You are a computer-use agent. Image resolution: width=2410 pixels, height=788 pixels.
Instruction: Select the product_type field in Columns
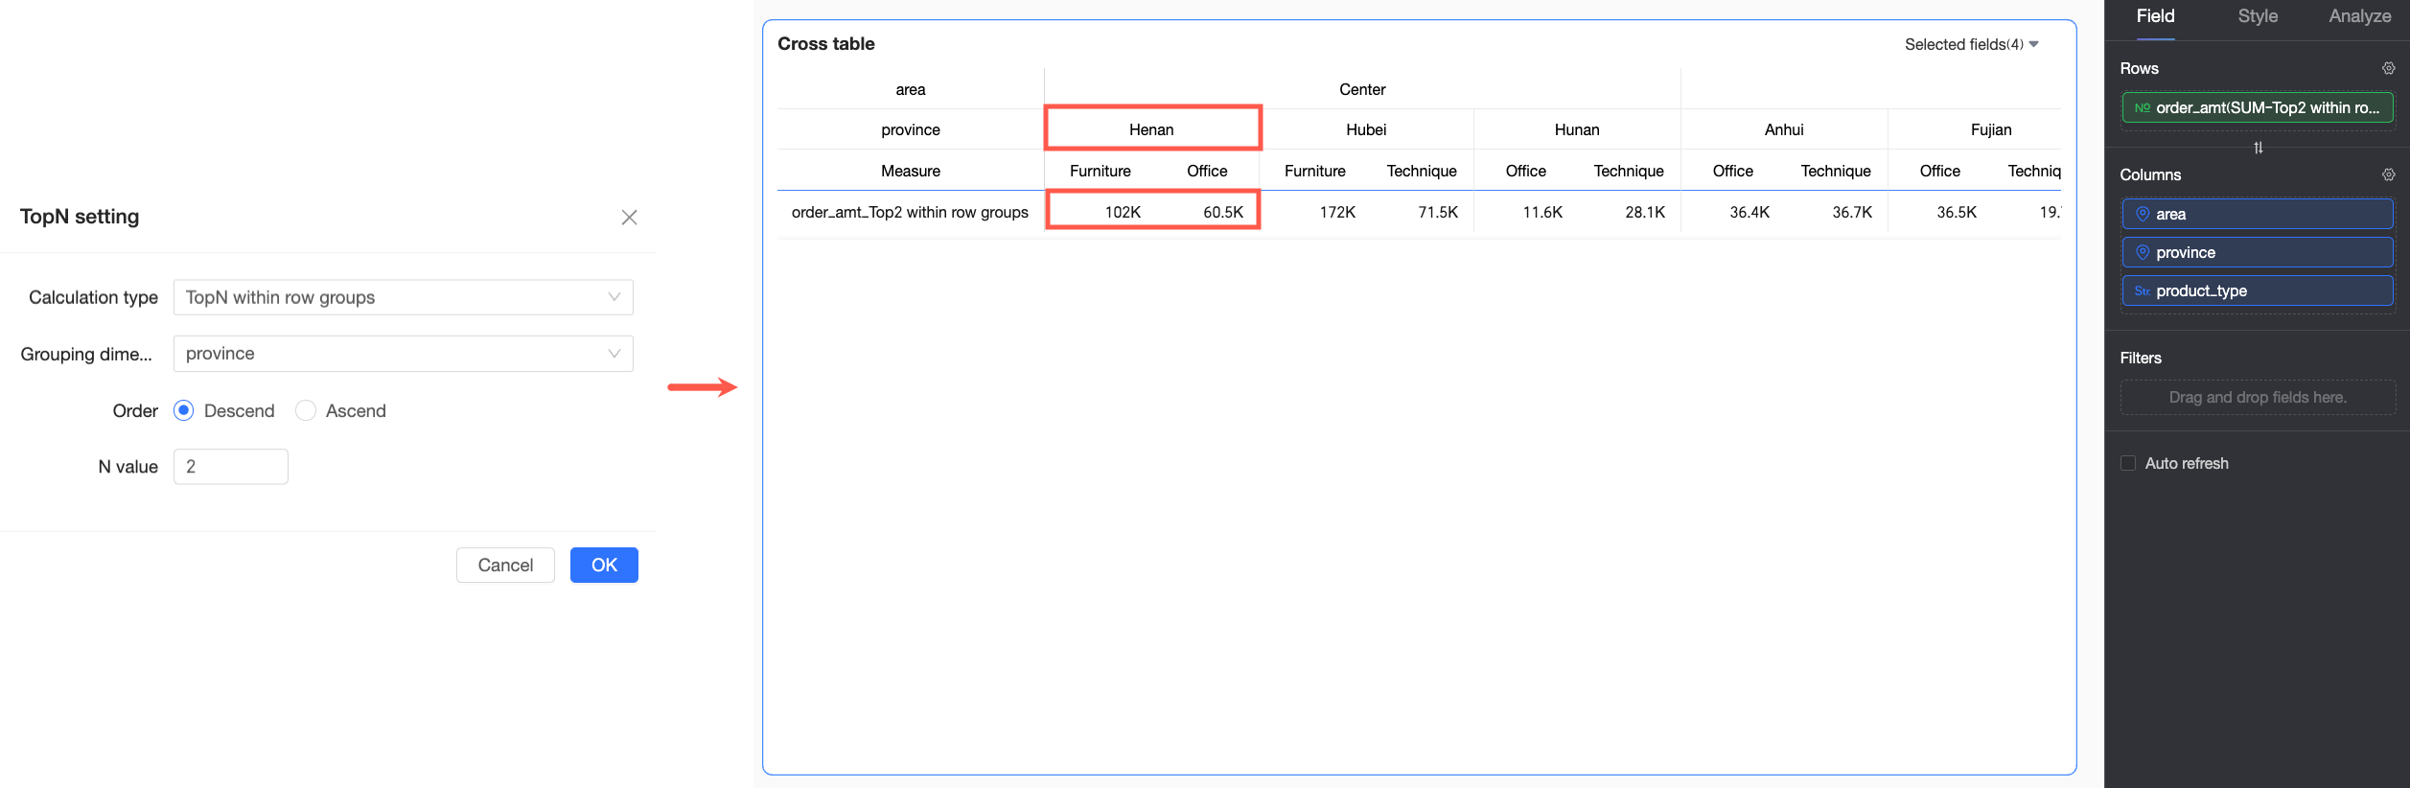tap(2258, 290)
